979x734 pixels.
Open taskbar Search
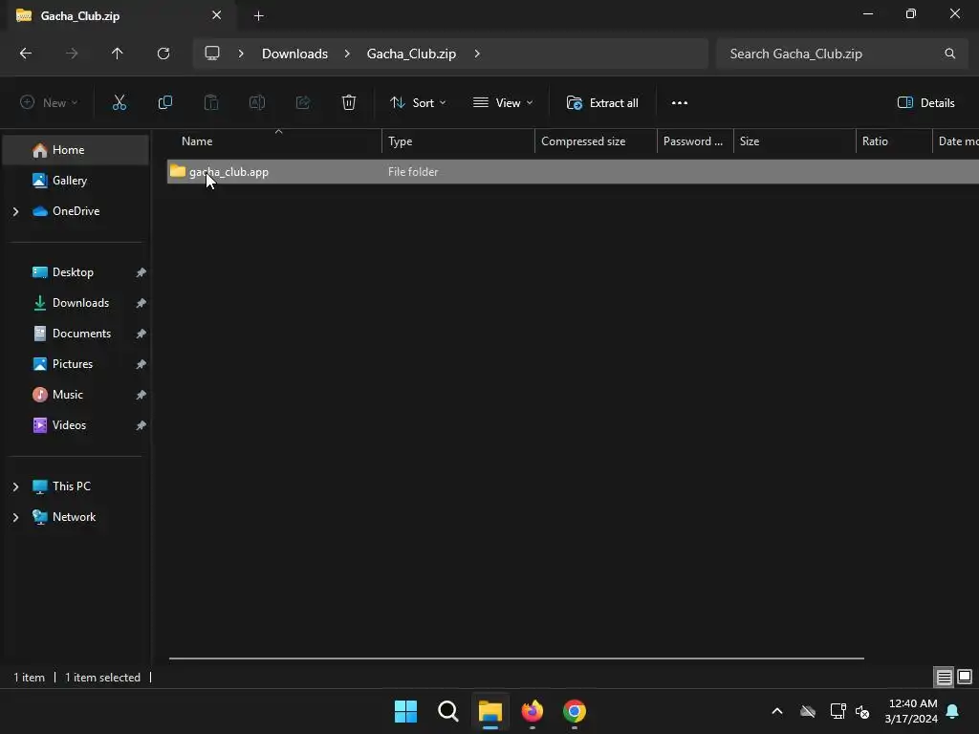(448, 711)
